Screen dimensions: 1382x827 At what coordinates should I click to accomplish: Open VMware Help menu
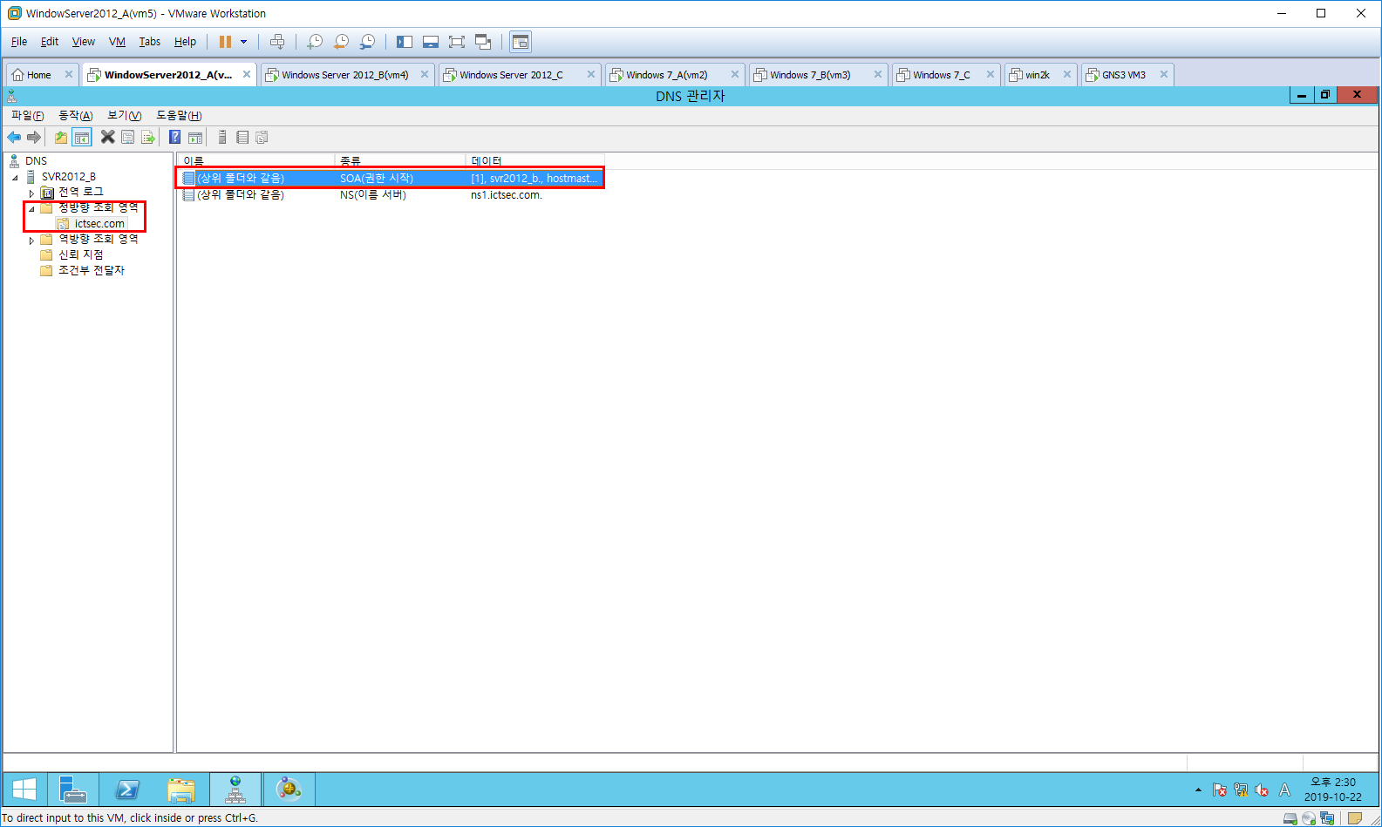[185, 42]
